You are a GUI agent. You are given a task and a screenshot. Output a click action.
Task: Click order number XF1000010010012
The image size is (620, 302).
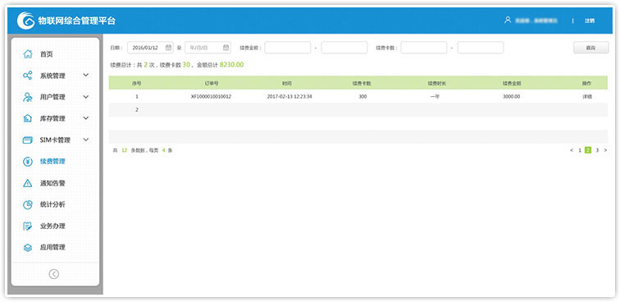pos(211,96)
